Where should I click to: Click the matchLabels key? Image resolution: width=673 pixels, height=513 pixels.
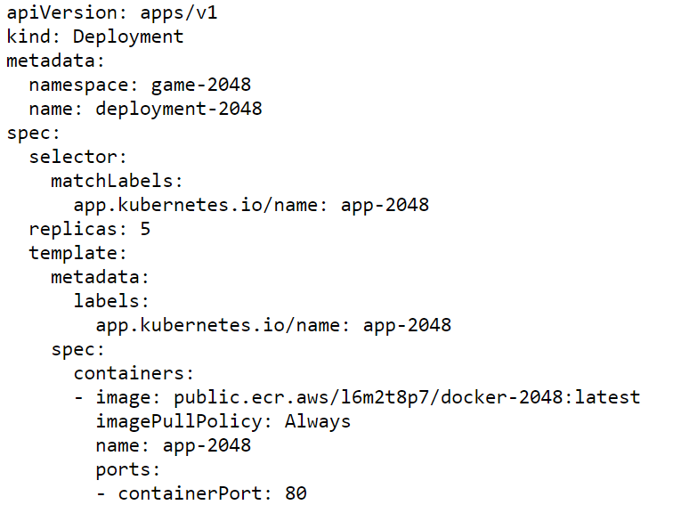click(117, 181)
